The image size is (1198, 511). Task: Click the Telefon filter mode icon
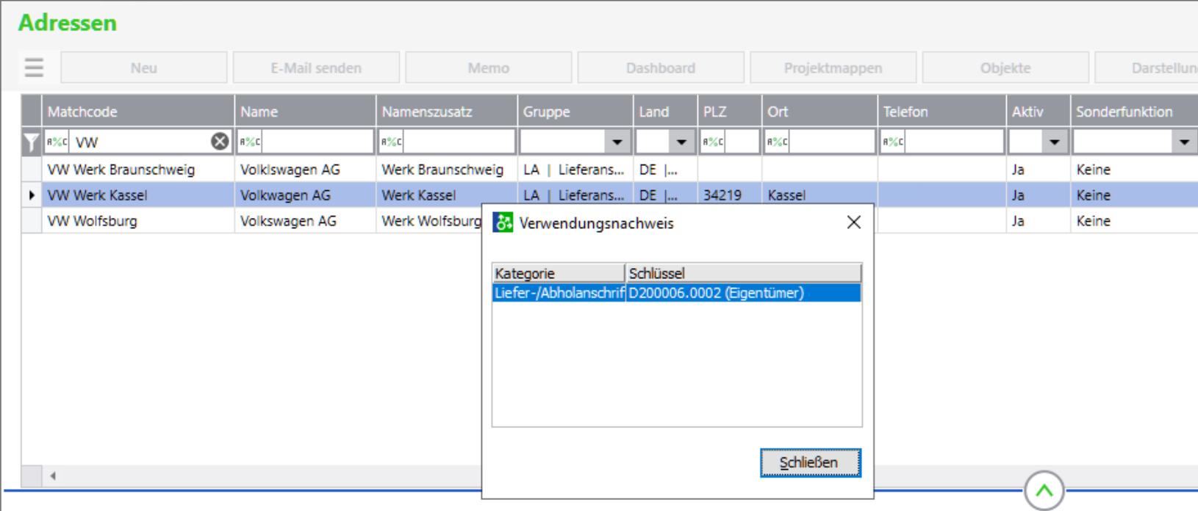tap(893, 142)
